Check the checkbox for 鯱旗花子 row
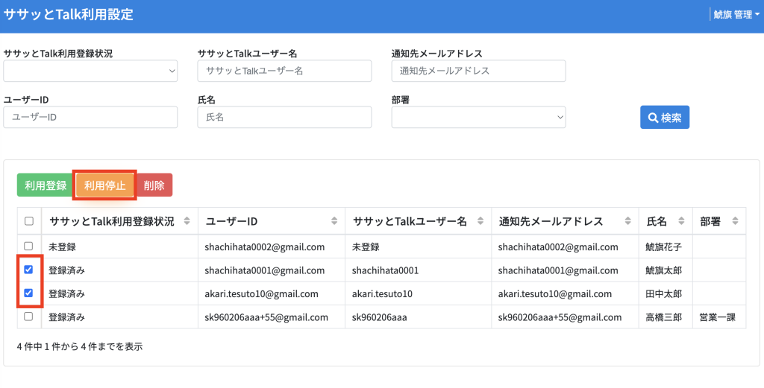The height and width of the screenshot is (388, 764). coord(29,246)
